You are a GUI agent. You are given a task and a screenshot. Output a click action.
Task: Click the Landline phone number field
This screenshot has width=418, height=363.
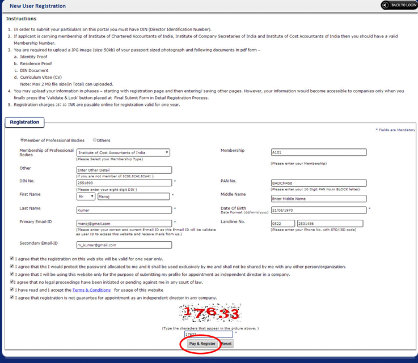[330, 223]
